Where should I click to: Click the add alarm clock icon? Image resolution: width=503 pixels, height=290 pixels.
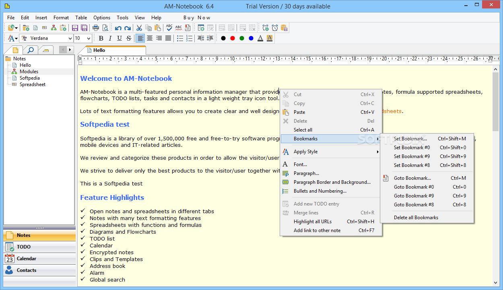click(x=266, y=28)
